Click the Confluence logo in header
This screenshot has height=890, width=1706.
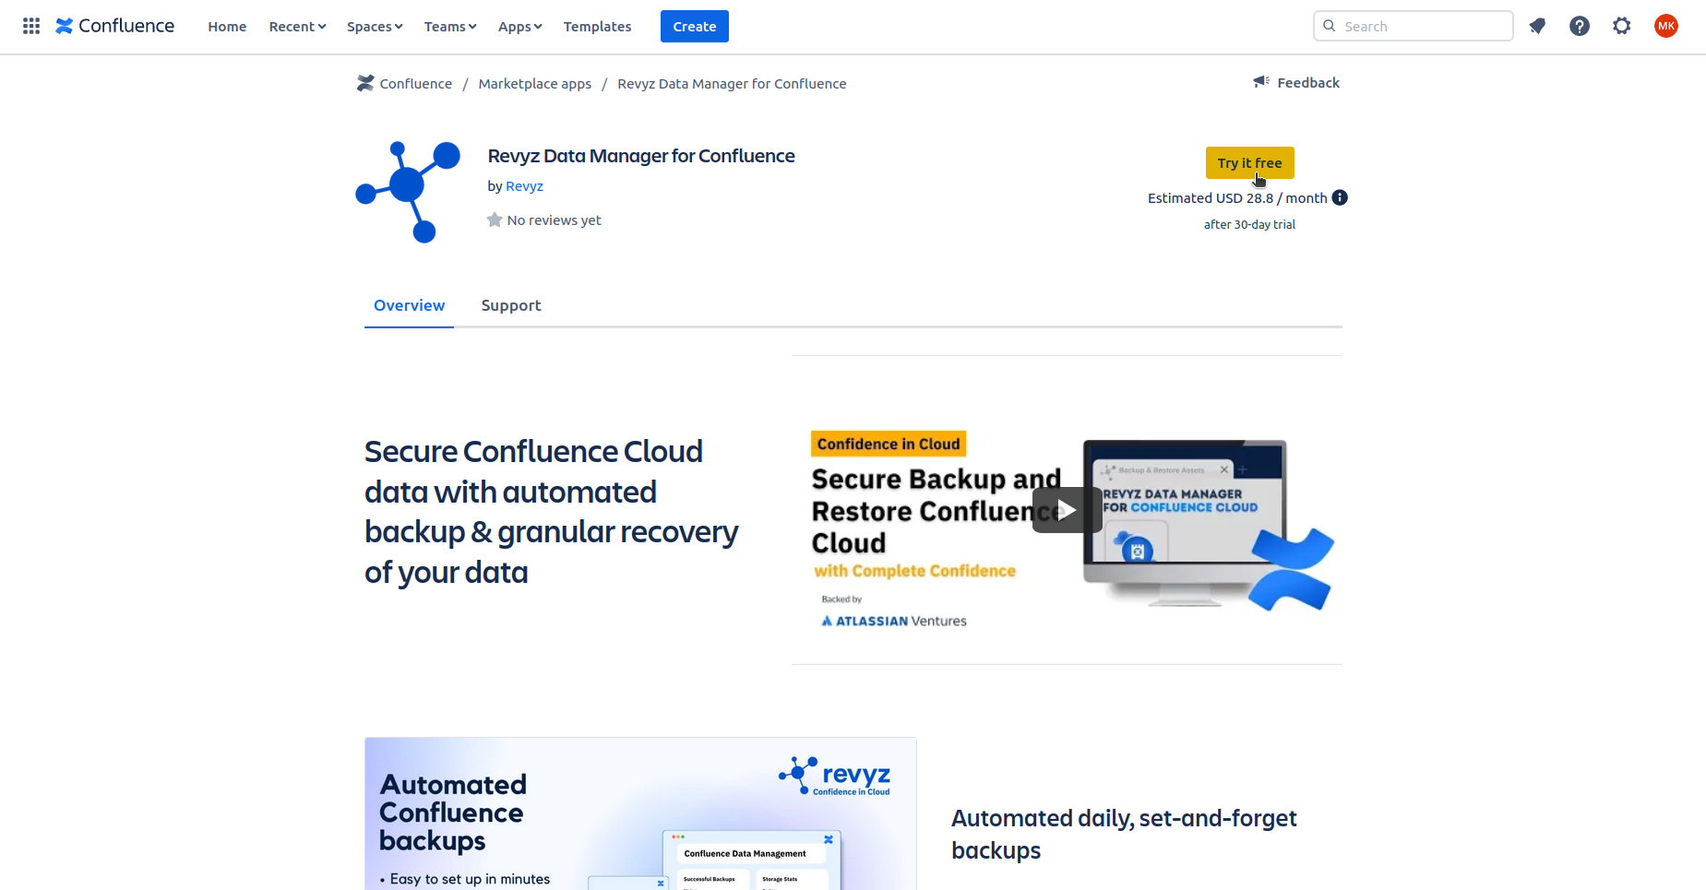click(115, 26)
